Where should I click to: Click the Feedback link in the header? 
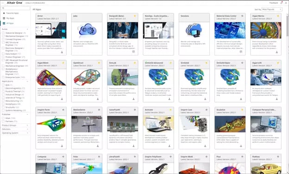[x=274, y=3]
